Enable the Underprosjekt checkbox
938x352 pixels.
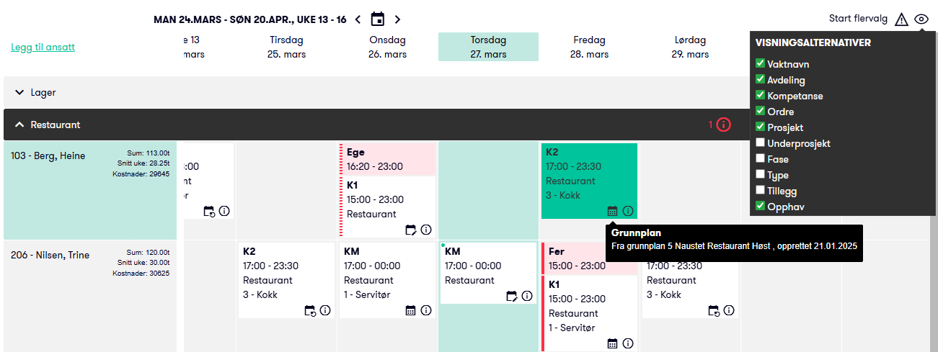coord(760,143)
